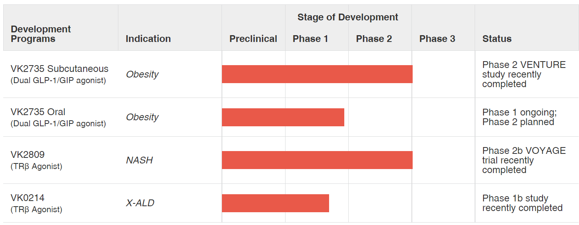The height and width of the screenshot is (225, 579).
Task: Click the Phase 2 VENTURE study status text
Action: tap(523, 74)
